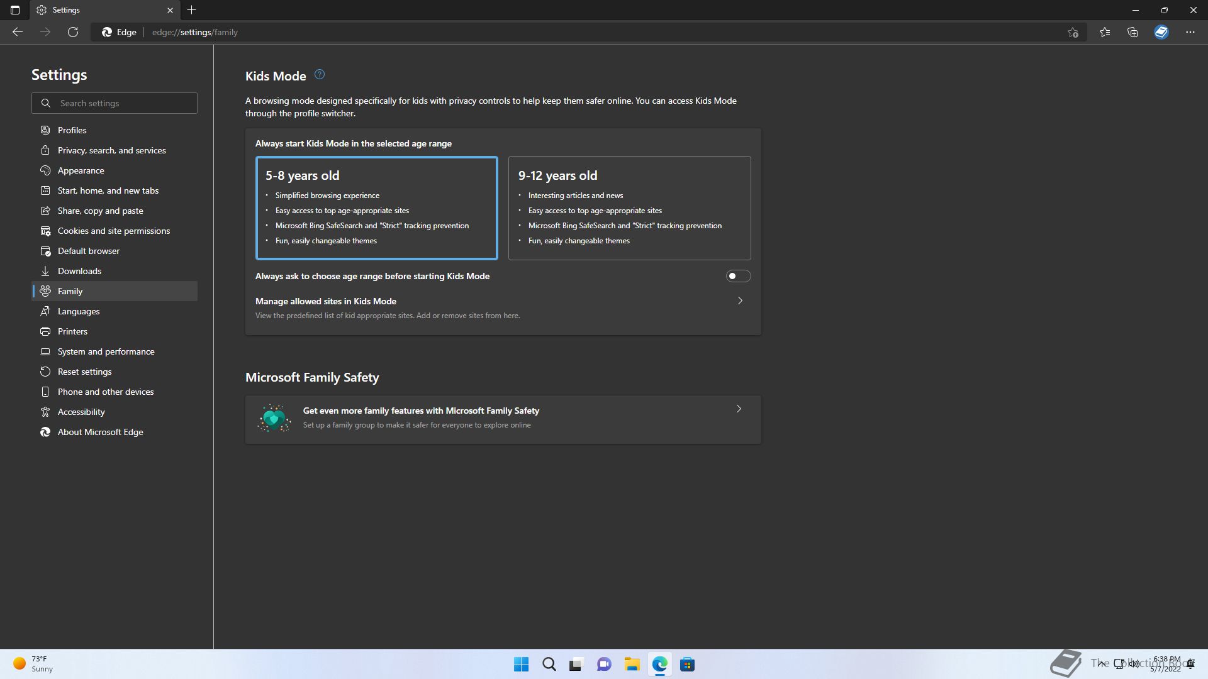Viewport: 1208px width, 679px height.
Task: Open Downloads settings section
Action: pos(115,271)
